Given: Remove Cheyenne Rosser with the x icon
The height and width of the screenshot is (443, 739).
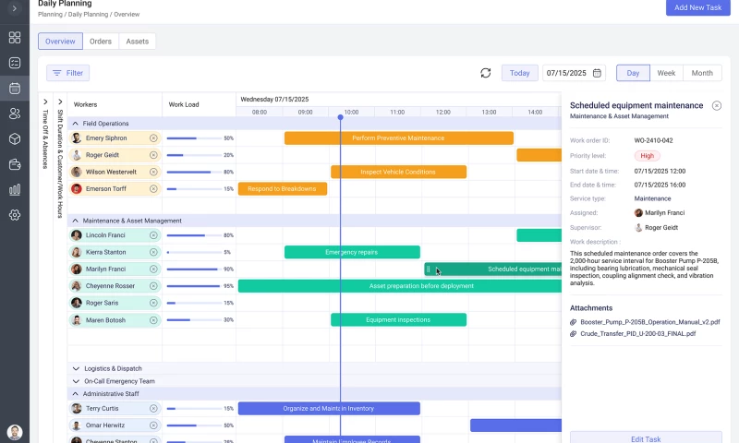Looking at the screenshot, I should tap(153, 286).
